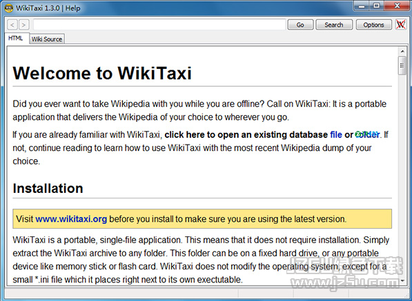Screen dimensions: 412x301
Task: Open the database folder link
Action: click(367, 134)
